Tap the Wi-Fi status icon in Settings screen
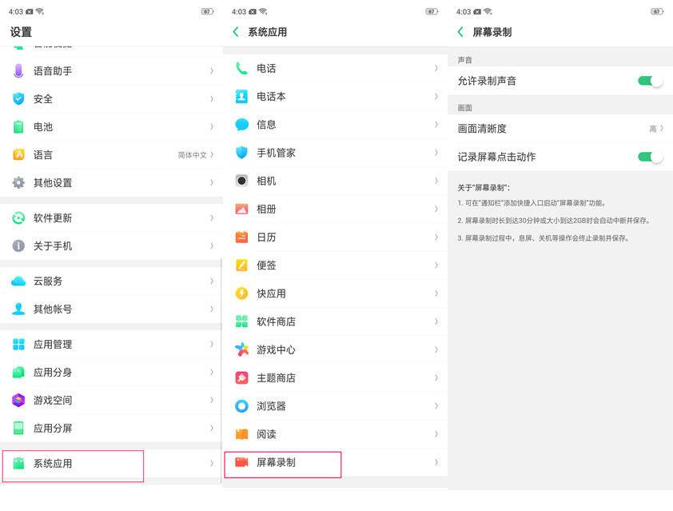Image resolution: width=673 pixels, height=511 pixels. point(40,11)
